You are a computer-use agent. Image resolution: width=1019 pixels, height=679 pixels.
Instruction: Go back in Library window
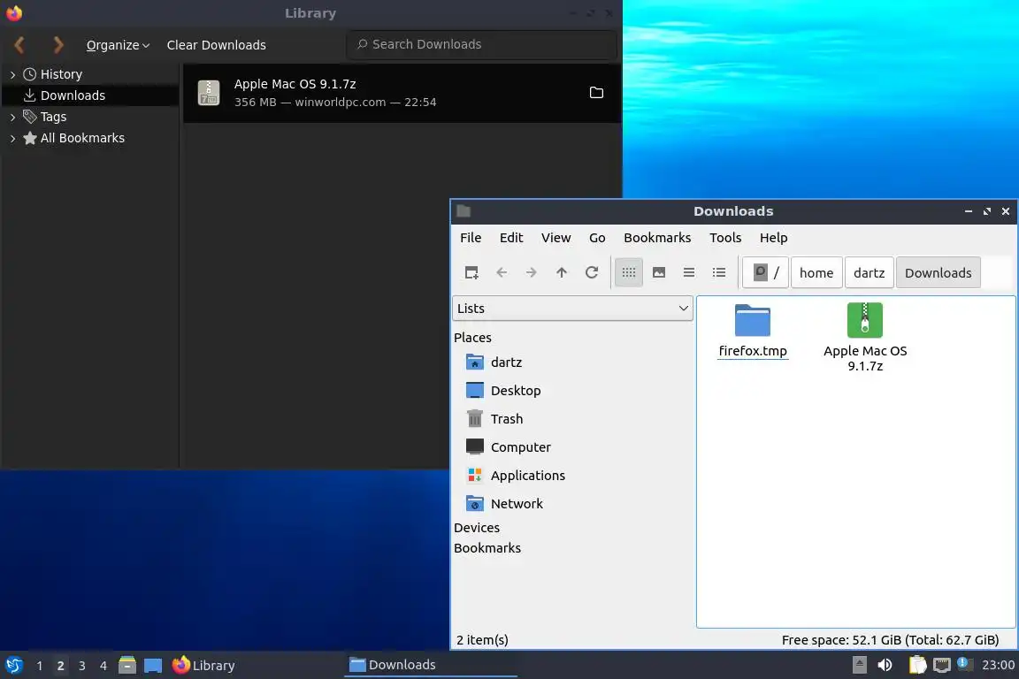click(x=19, y=45)
